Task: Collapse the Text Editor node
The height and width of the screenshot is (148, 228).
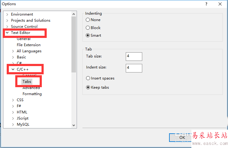Action: 7,33
